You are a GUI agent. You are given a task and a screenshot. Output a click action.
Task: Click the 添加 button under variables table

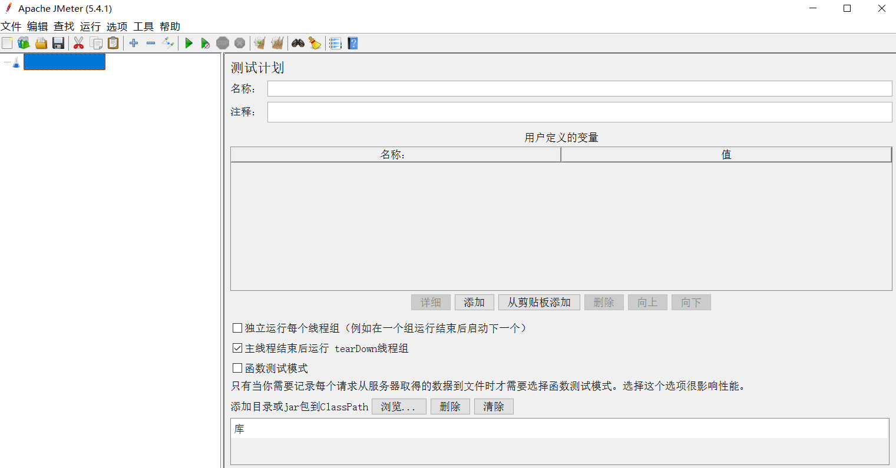(x=474, y=303)
